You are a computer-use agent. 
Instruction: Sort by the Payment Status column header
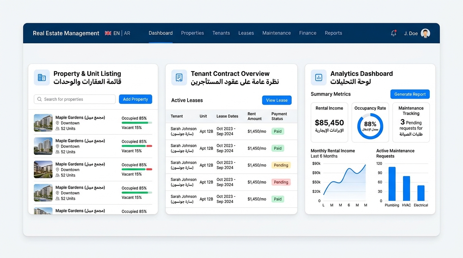coord(279,116)
